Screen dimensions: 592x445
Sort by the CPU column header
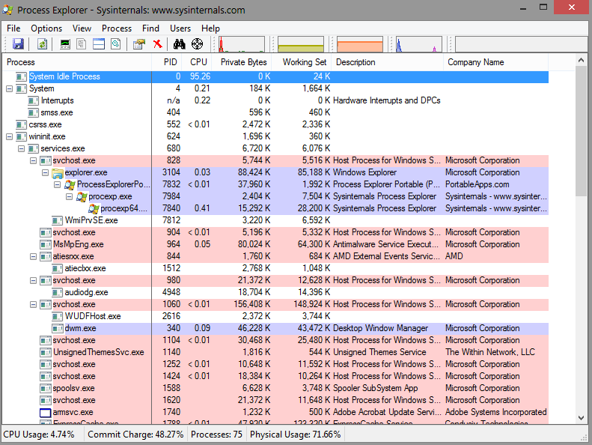click(197, 62)
